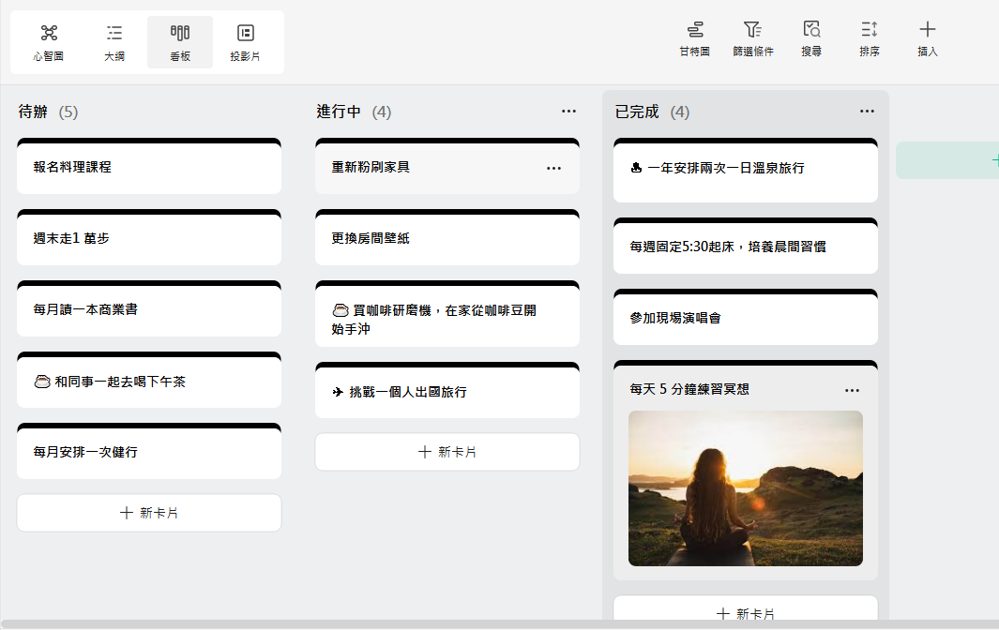Click the 插入 insert plus icon
Screen dimensions: 999x630
tap(927, 39)
